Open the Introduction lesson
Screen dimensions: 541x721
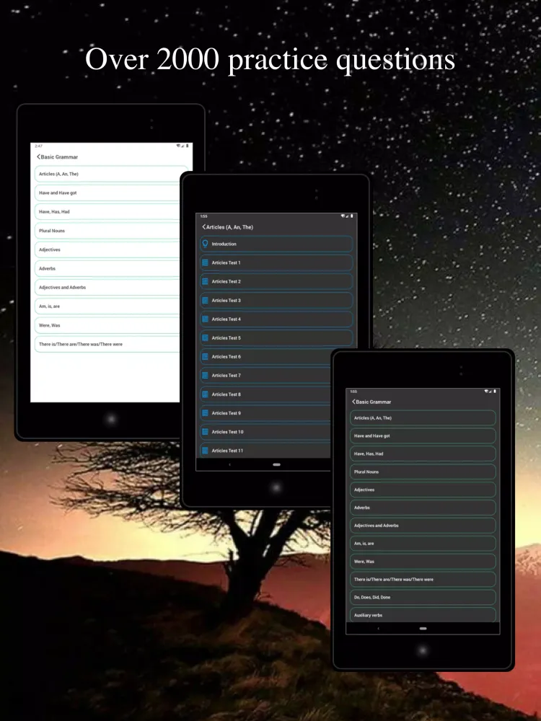(276, 244)
